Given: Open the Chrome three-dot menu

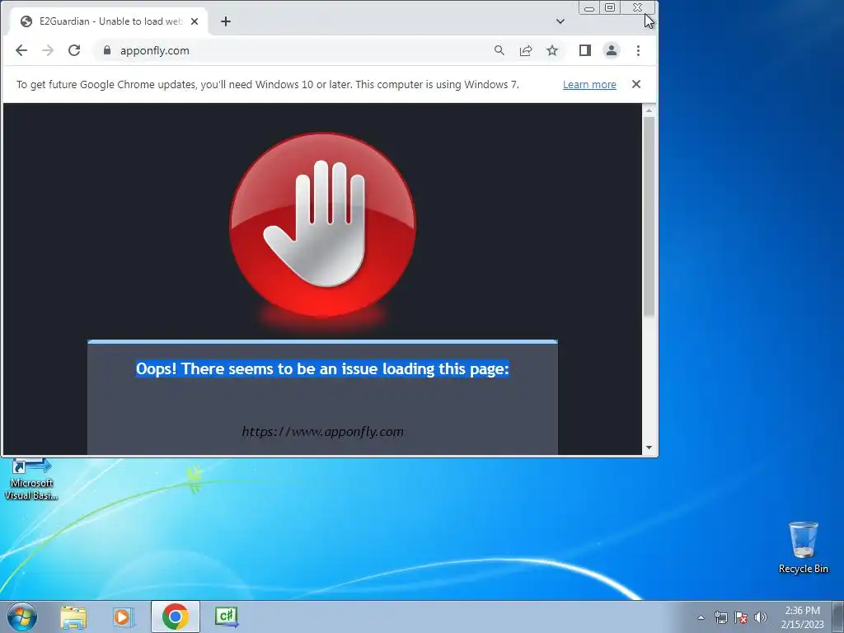Looking at the screenshot, I should 639,50.
